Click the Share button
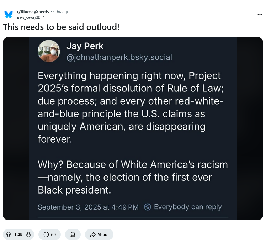Viewport: 266px width, 243px height. coord(99,234)
